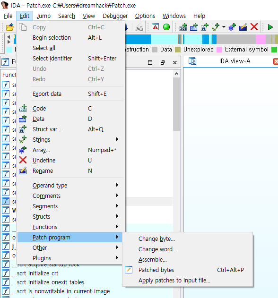Click the Rename toolbar icon

[243, 27]
